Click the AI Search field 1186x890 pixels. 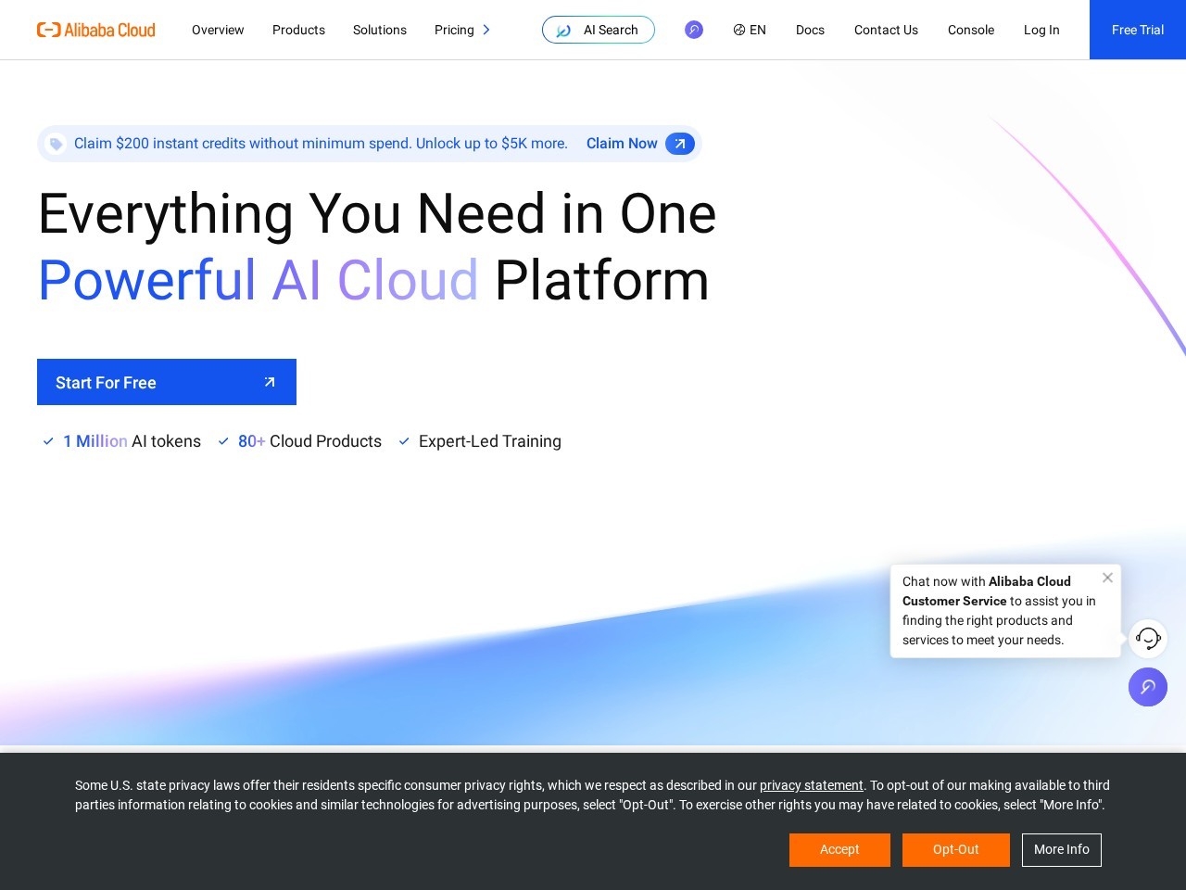pos(599,30)
